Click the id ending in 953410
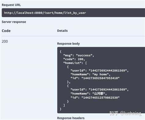Screen dimensions: 145x120 tap(100, 78)
